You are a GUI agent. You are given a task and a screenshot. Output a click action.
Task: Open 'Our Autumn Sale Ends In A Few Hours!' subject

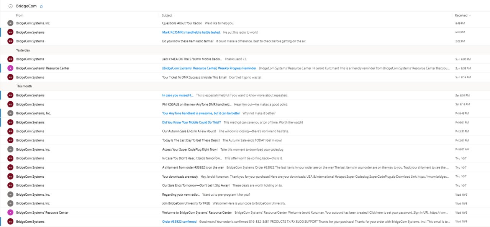pyautogui.click(x=188, y=131)
